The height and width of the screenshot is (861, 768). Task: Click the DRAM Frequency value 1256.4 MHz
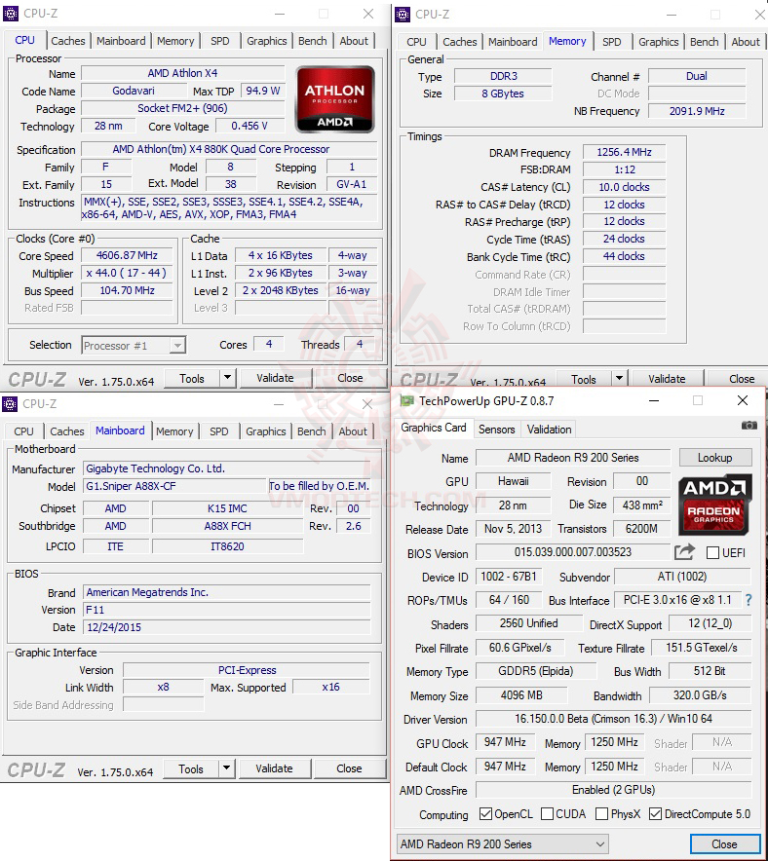pos(624,152)
